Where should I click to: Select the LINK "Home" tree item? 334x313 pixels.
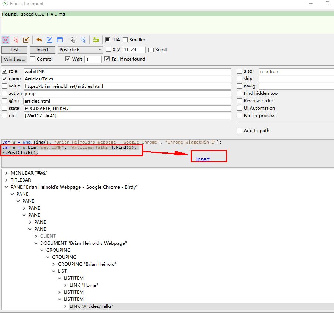pos(84,285)
